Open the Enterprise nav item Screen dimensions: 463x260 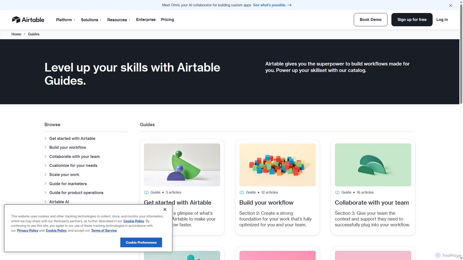[x=146, y=19]
